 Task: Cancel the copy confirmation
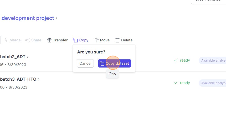click(x=85, y=63)
